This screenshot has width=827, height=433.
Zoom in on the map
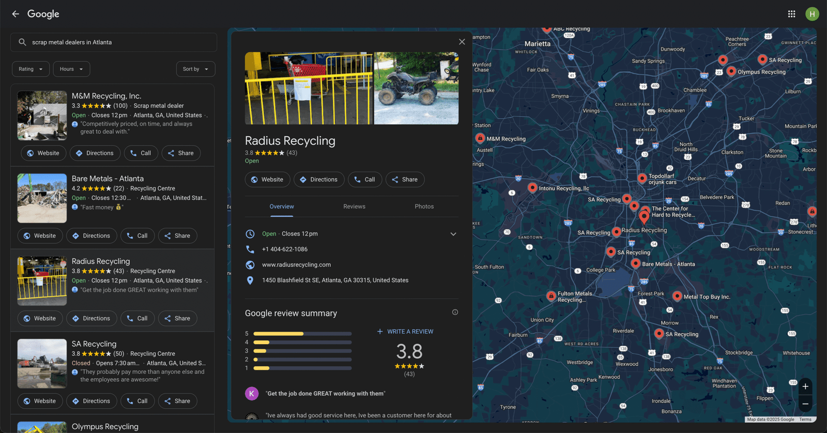click(x=805, y=386)
